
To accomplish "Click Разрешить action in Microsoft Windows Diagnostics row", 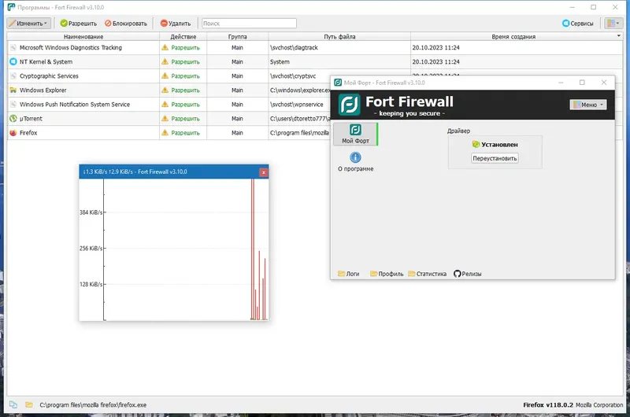I will click(x=185, y=47).
